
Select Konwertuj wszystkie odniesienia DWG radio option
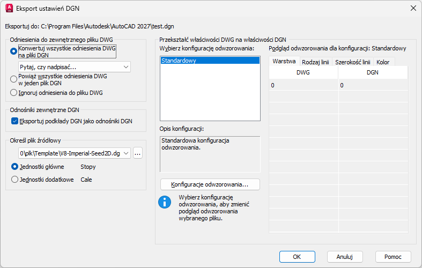tap(14, 51)
